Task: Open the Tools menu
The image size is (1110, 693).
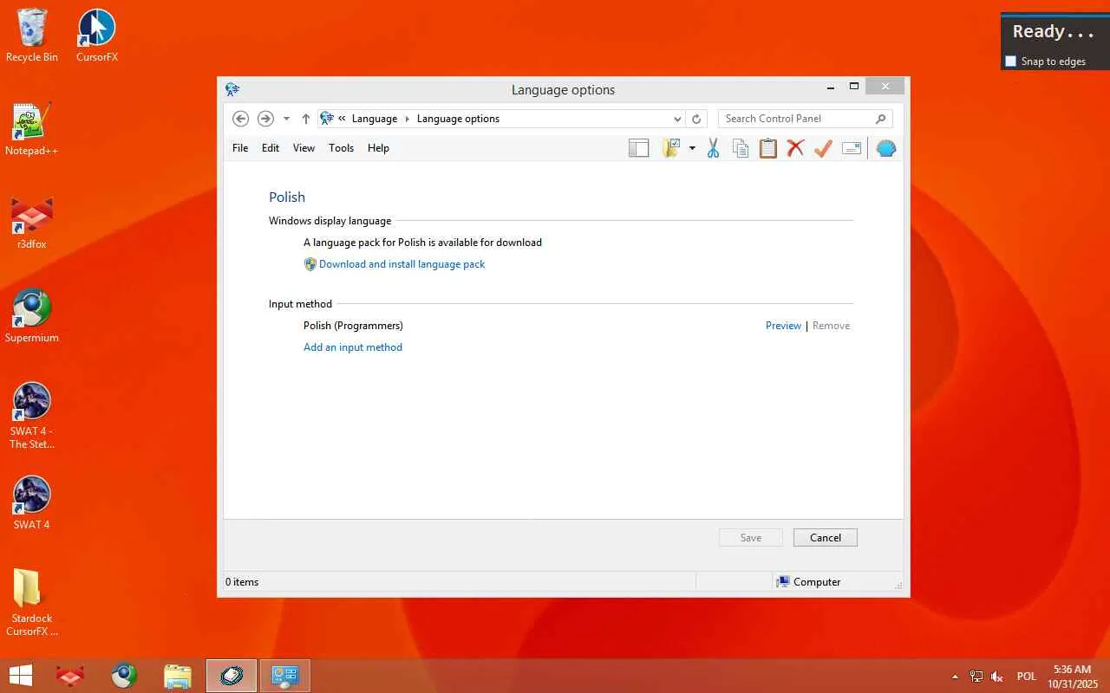Action: pyautogui.click(x=341, y=148)
